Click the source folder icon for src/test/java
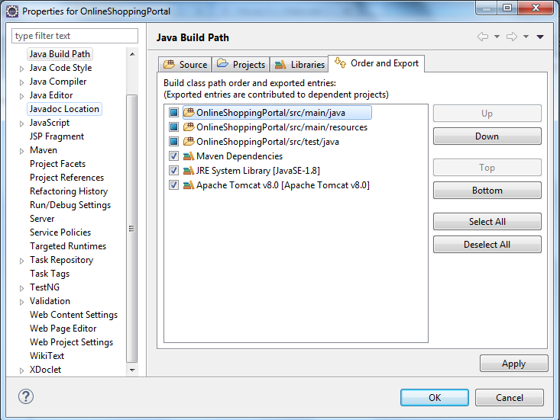560x420 pixels. pos(189,142)
